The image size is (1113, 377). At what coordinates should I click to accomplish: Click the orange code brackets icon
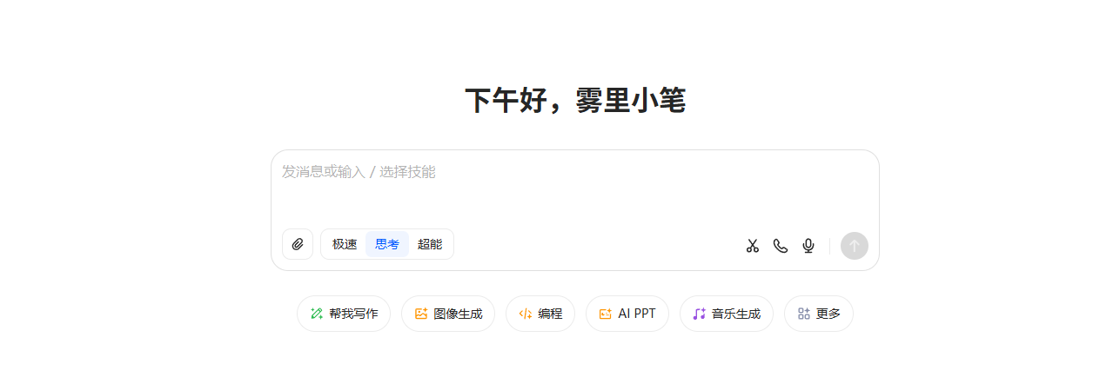(525, 314)
